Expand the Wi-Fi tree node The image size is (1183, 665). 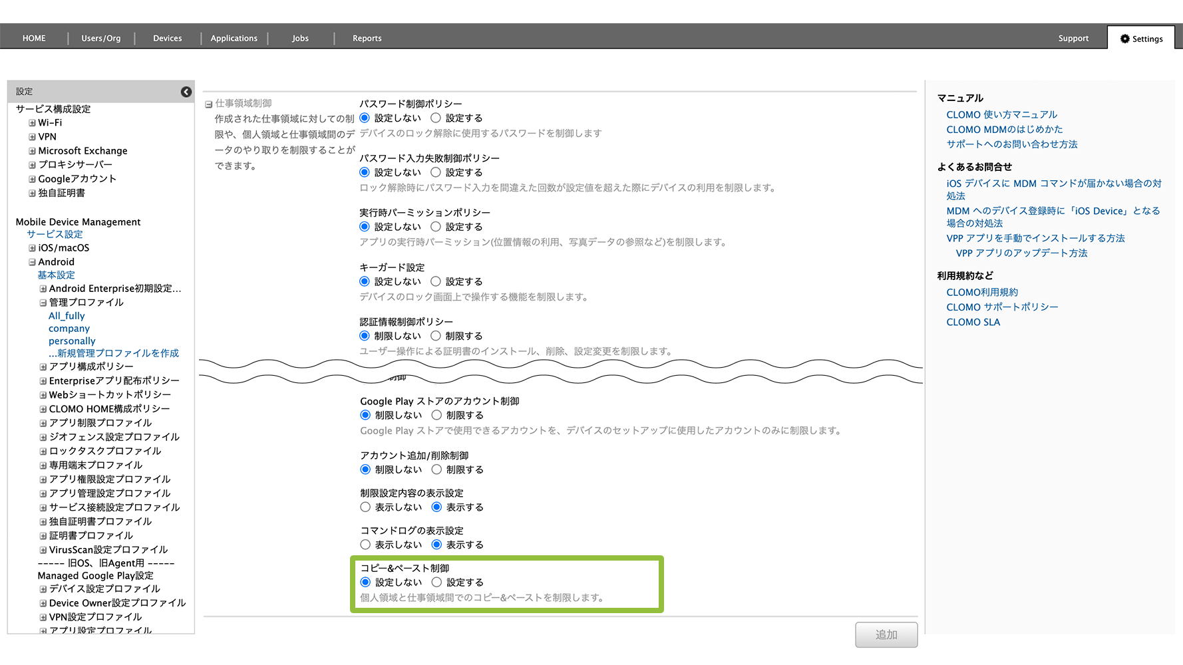32,123
